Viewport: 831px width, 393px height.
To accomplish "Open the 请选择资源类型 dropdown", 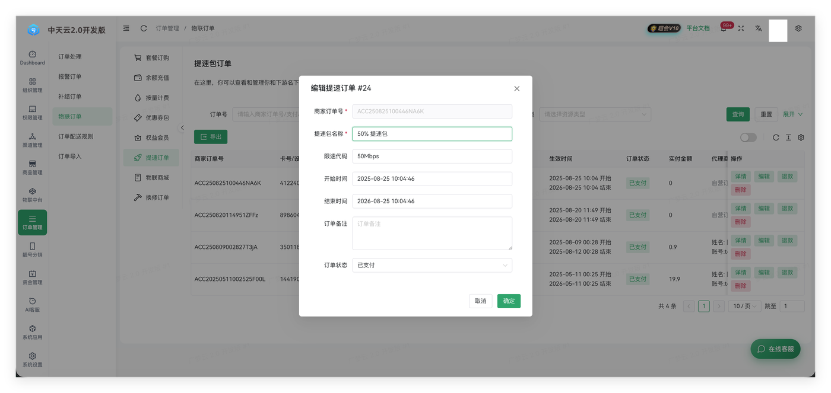I will (x=595, y=114).
